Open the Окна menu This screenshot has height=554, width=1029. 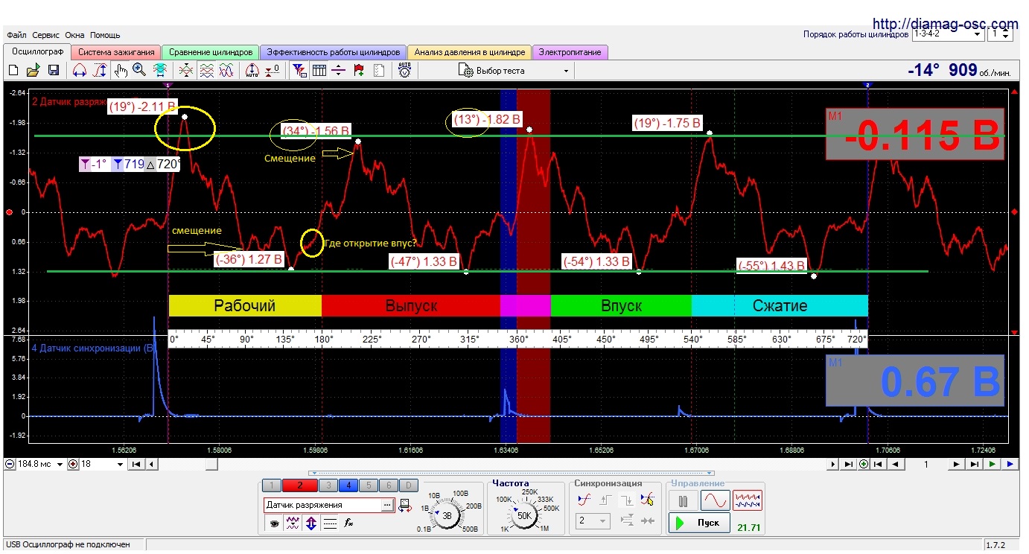click(x=74, y=35)
